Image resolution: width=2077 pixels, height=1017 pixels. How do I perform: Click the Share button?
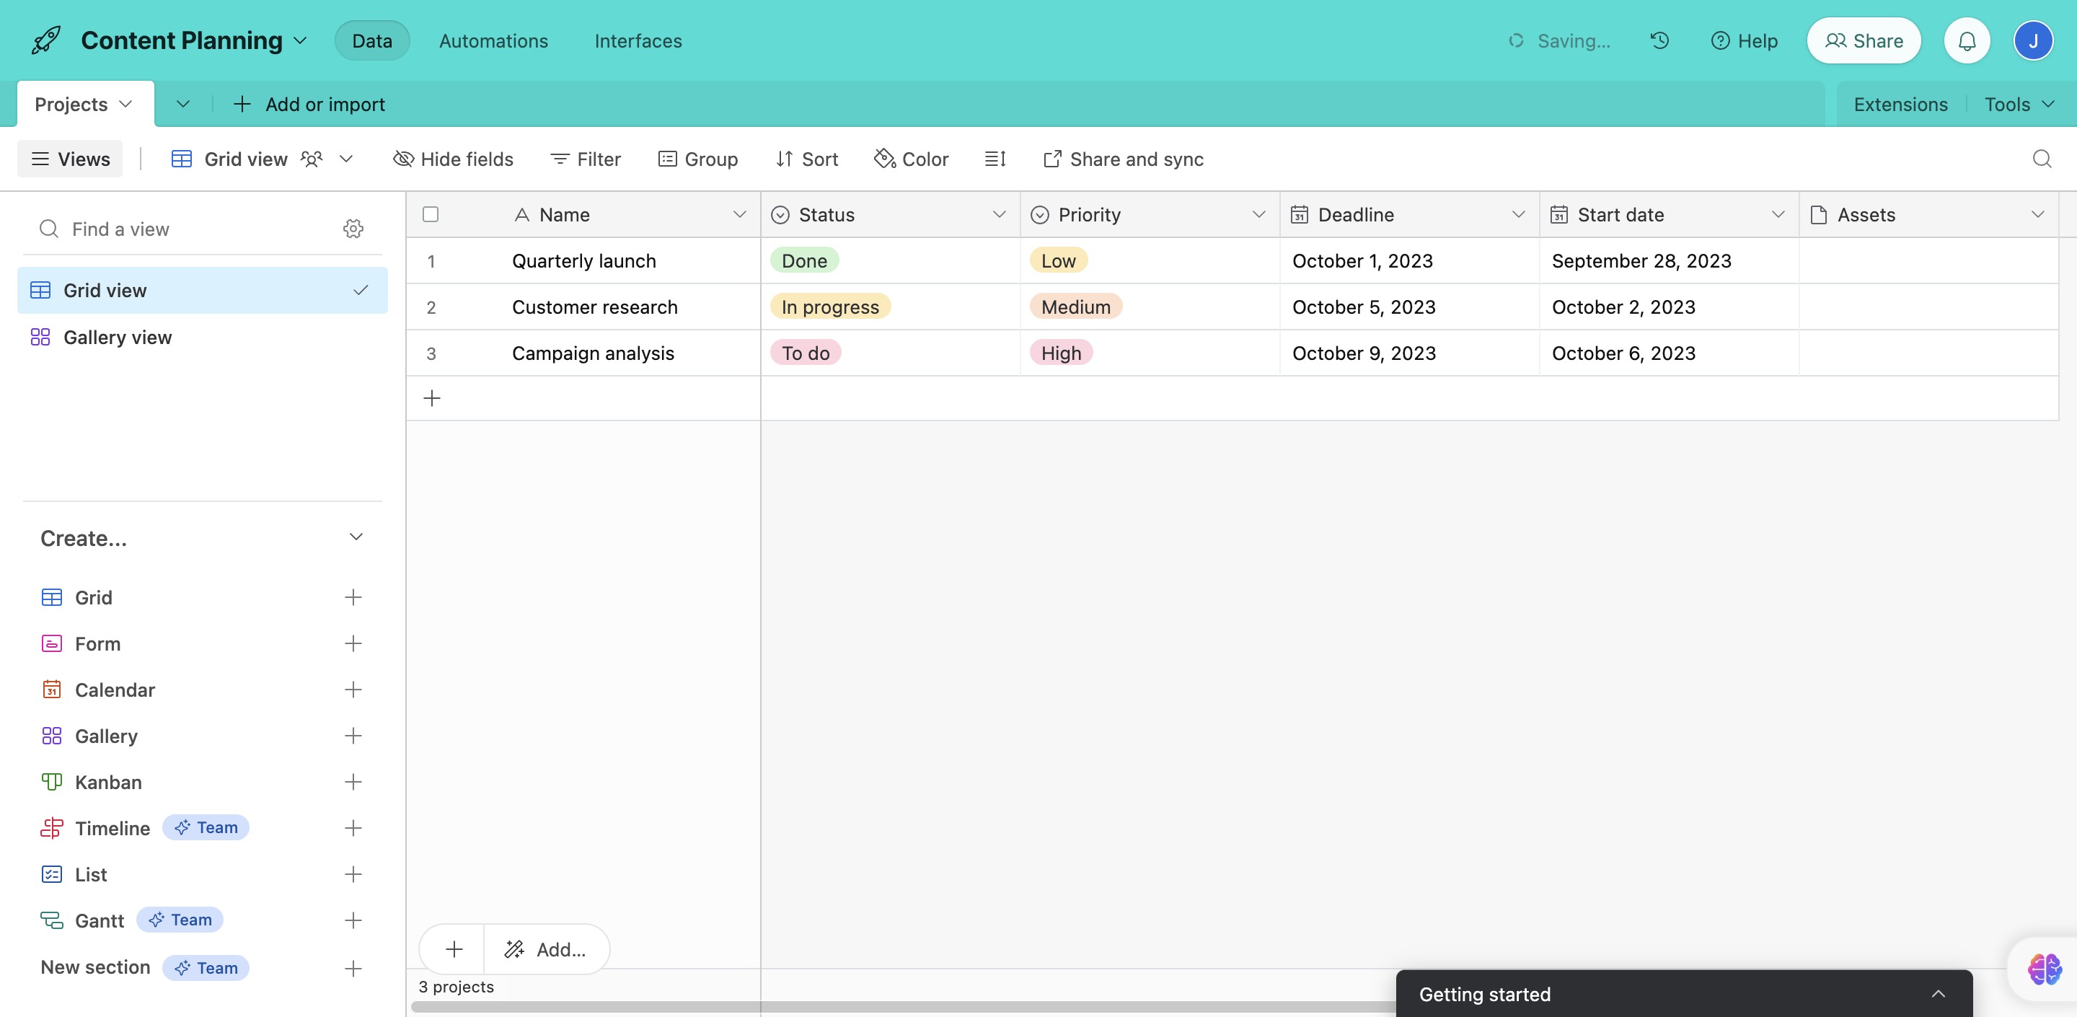pyautogui.click(x=1864, y=40)
